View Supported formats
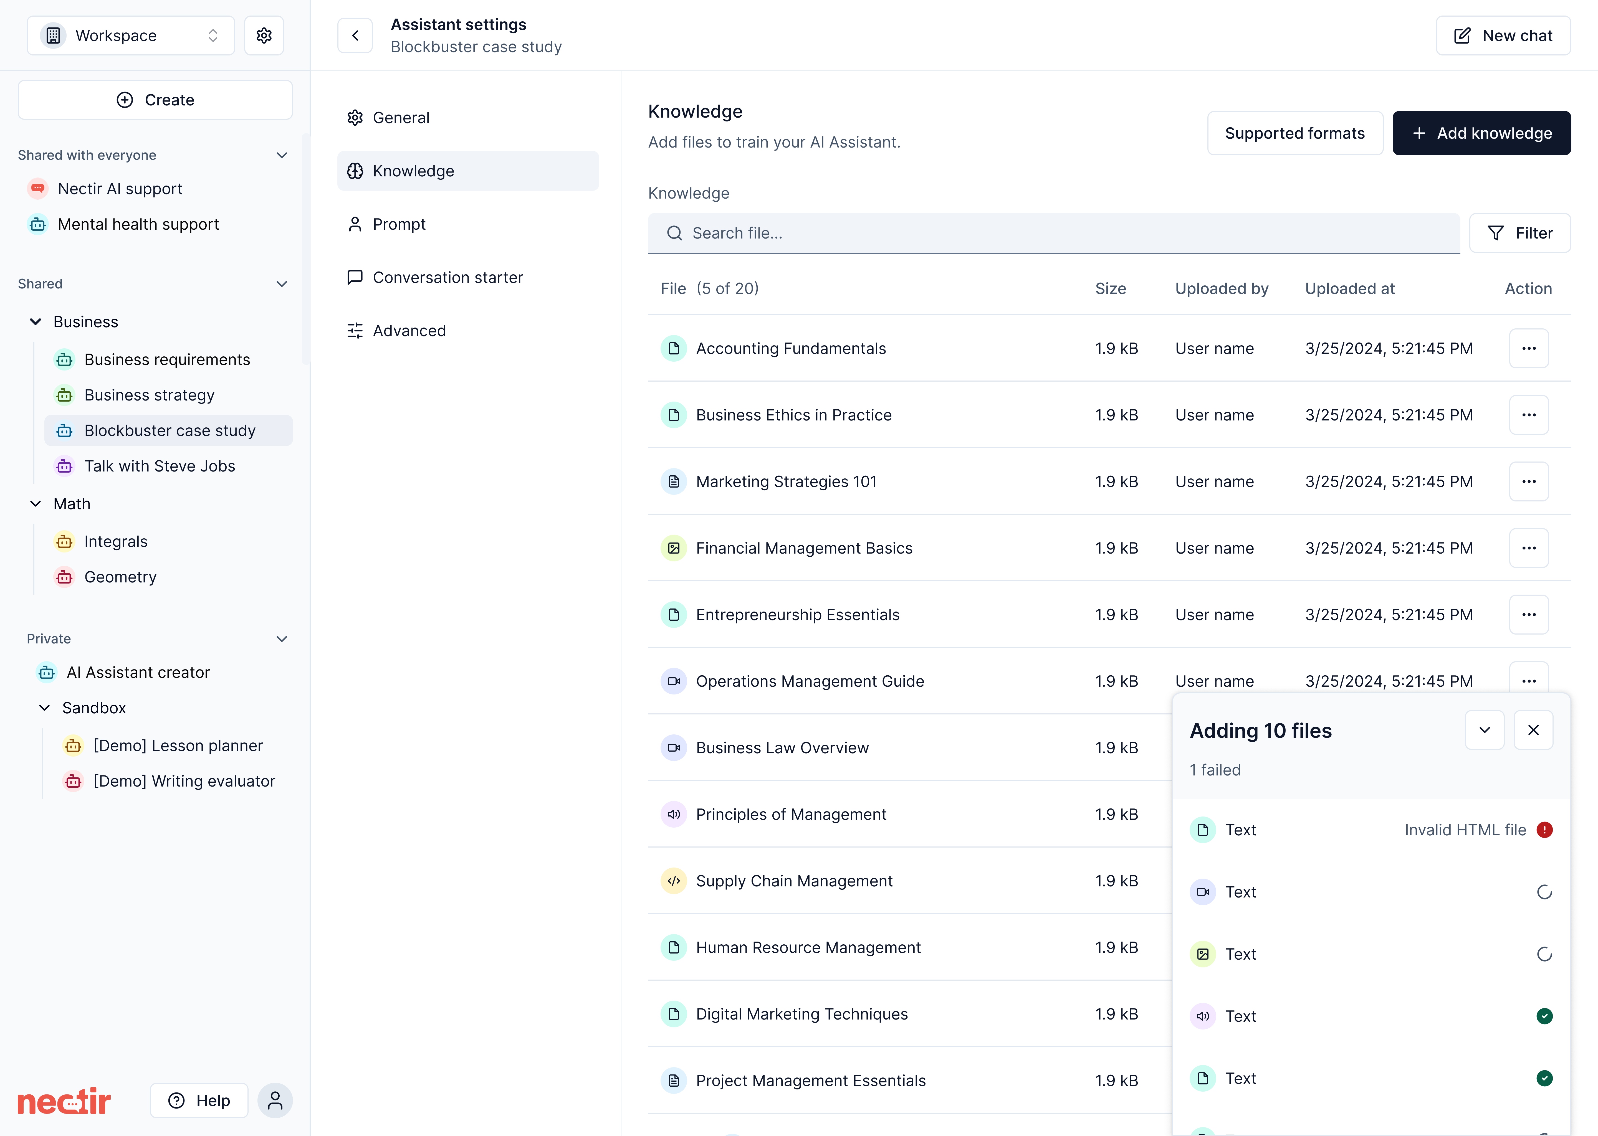 point(1295,133)
